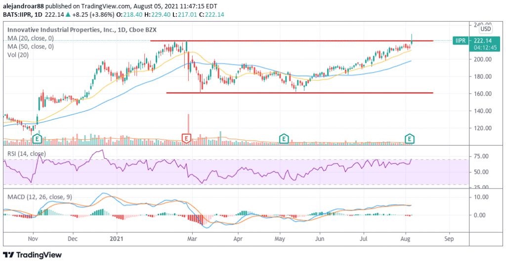Click the Jun label on time axis
Viewport: 506px width, 264px height.
coord(320,239)
